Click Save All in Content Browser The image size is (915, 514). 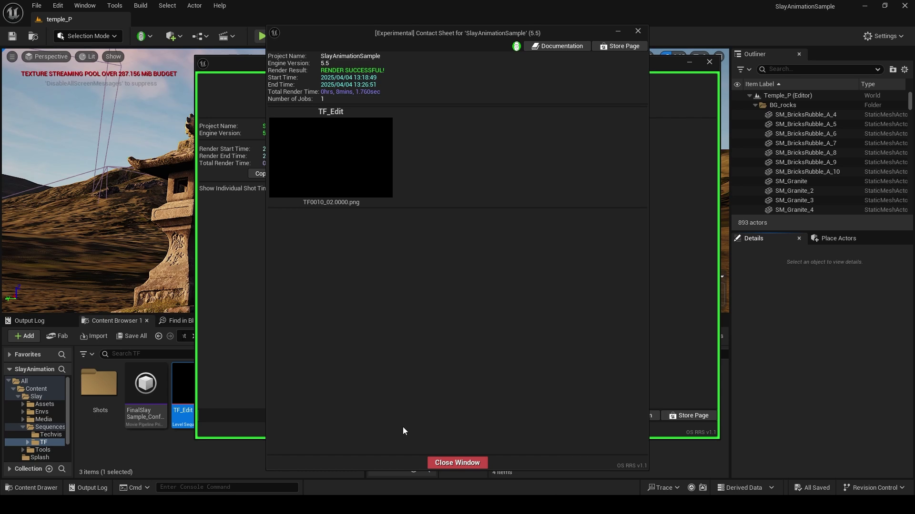coord(132,336)
